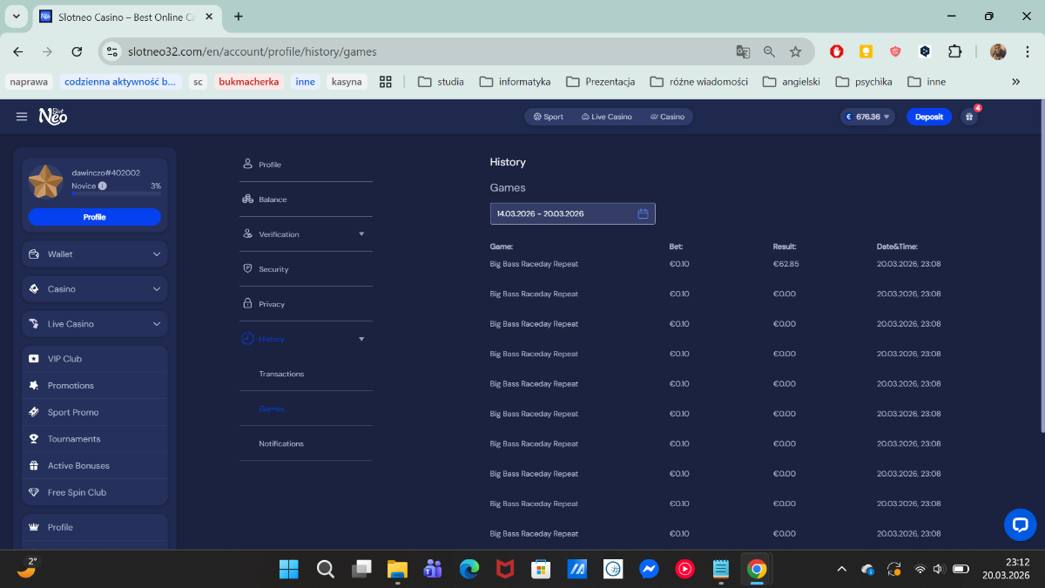
Task: Expand the Wallet sidebar section
Action: pos(157,254)
